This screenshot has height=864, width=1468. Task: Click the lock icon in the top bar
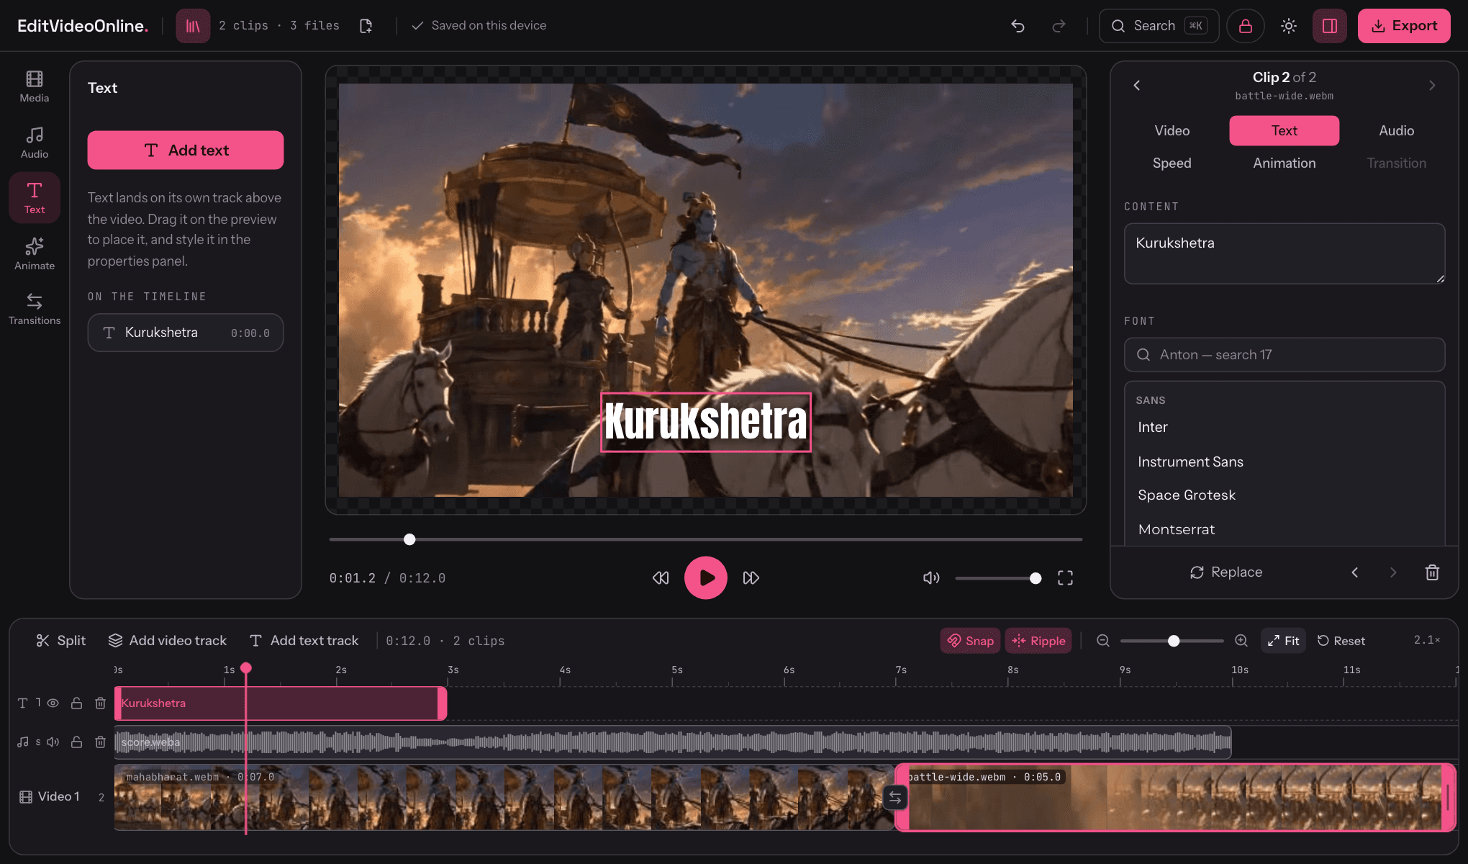click(x=1246, y=26)
